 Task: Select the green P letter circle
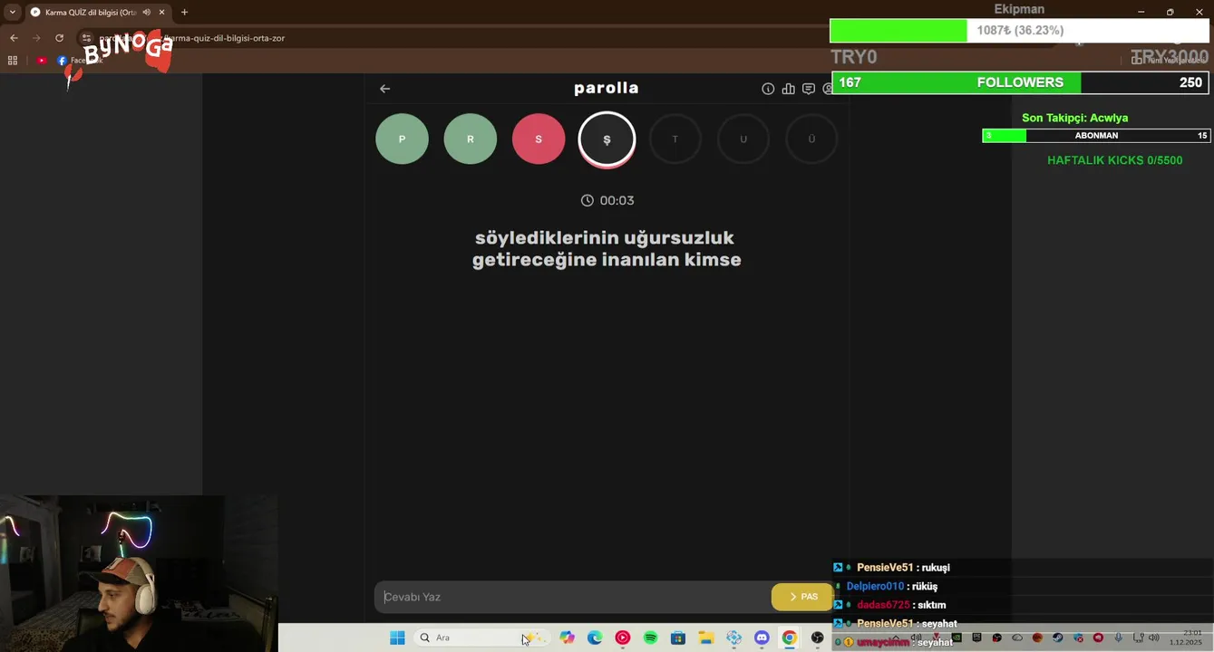tap(402, 139)
